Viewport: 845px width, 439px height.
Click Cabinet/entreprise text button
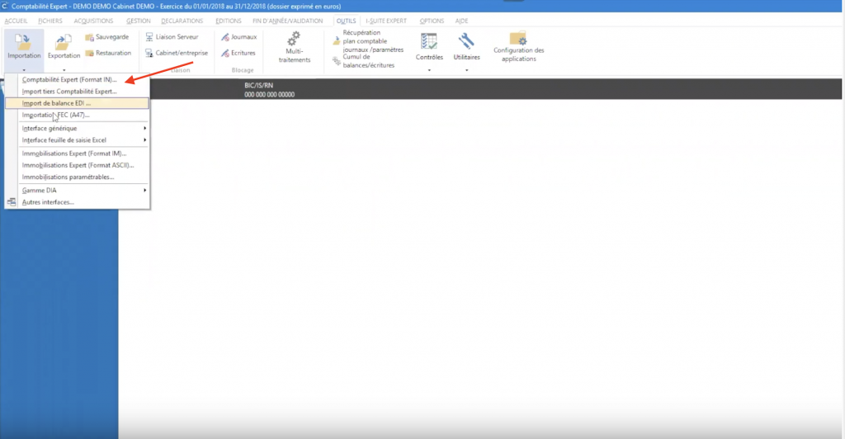coord(182,54)
